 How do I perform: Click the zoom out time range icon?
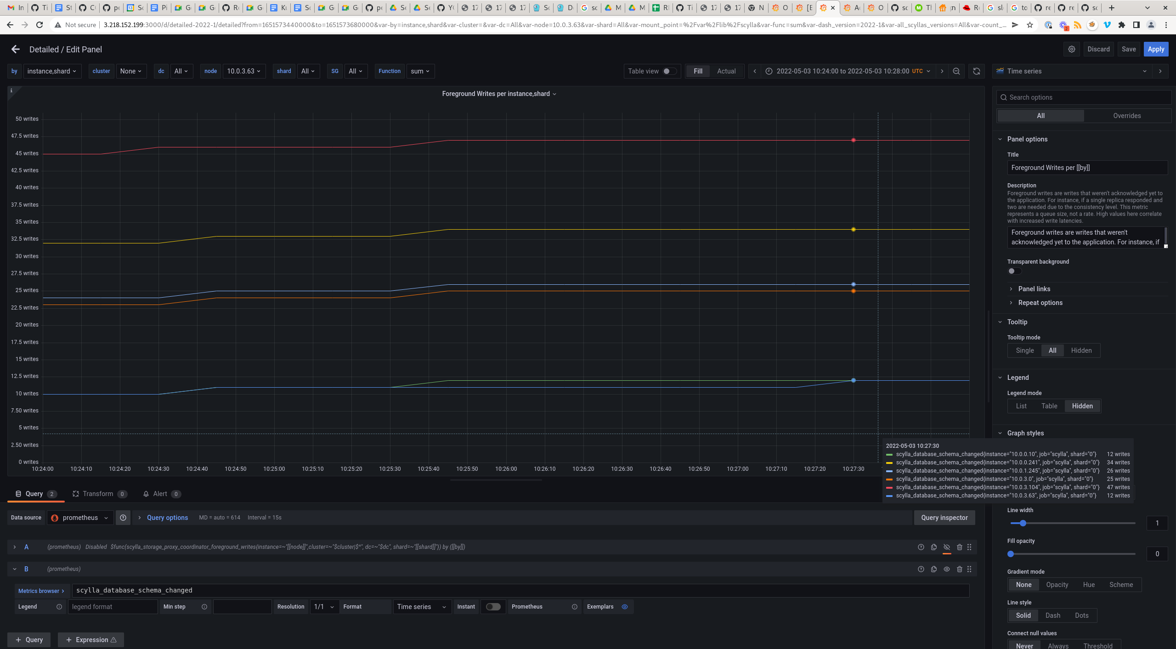click(956, 71)
